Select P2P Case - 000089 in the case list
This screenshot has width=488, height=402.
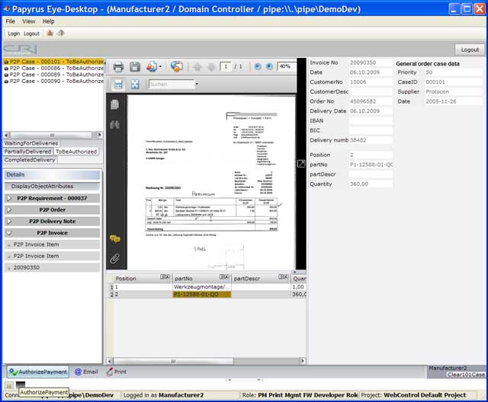(x=53, y=75)
